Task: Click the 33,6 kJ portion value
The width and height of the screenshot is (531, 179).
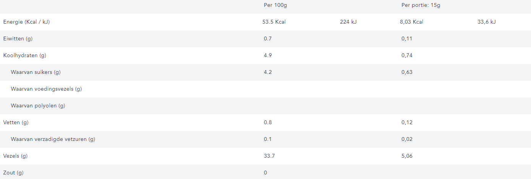Action: [487, 22]
